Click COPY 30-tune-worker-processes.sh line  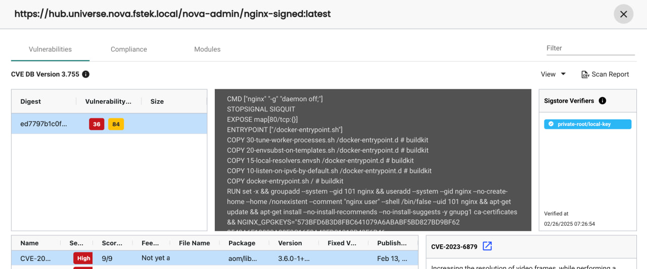pyautogui.click(x=328, y=140)
